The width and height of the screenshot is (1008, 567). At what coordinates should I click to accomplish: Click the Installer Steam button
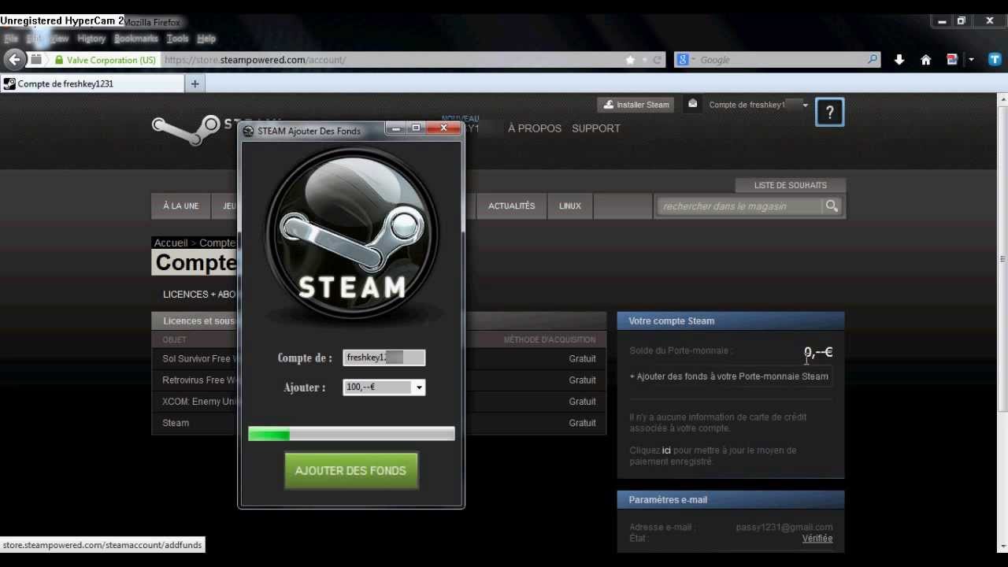pyautogui.click(x=636, y=105)
